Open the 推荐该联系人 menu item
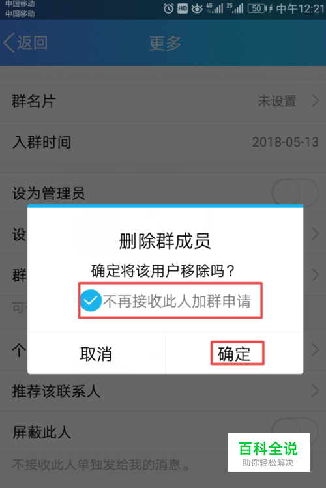The width and height of the screenshot is (326, 488). 163,391
